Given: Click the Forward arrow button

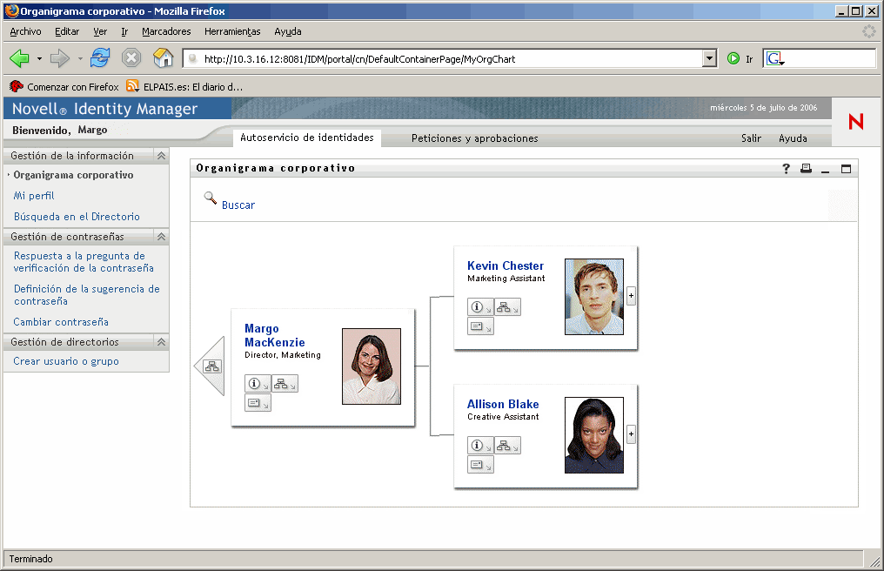Looking at the screenshot, I should 59,58.
